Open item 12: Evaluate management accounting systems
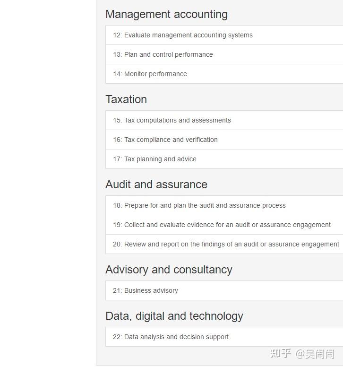This screenshot has width=343, height=368. pyautogui.click(x=183, y=35)
